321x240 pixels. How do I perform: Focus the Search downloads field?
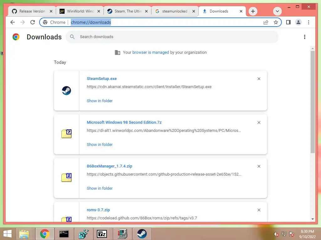(x=172, y=37)
